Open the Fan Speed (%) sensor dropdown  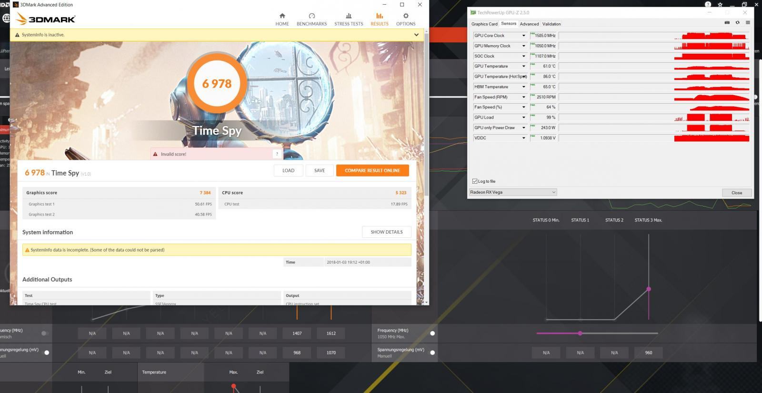pos(523,107)
